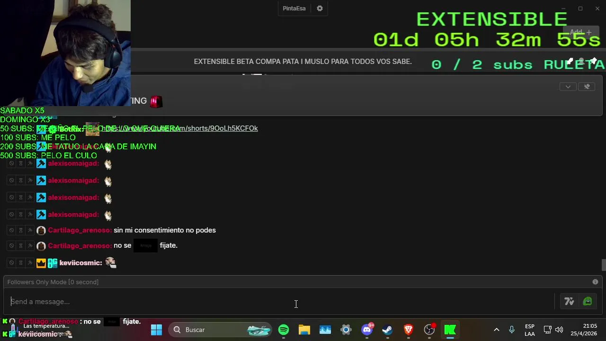Ban user on 'sin mi consentimiento' message
Screen dimensions: 606x341
click(x=11, y=230)
